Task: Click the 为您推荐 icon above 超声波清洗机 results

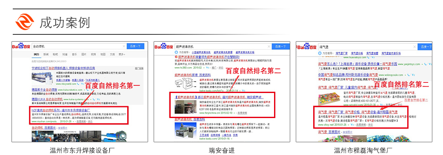Action: click(176, 52)
